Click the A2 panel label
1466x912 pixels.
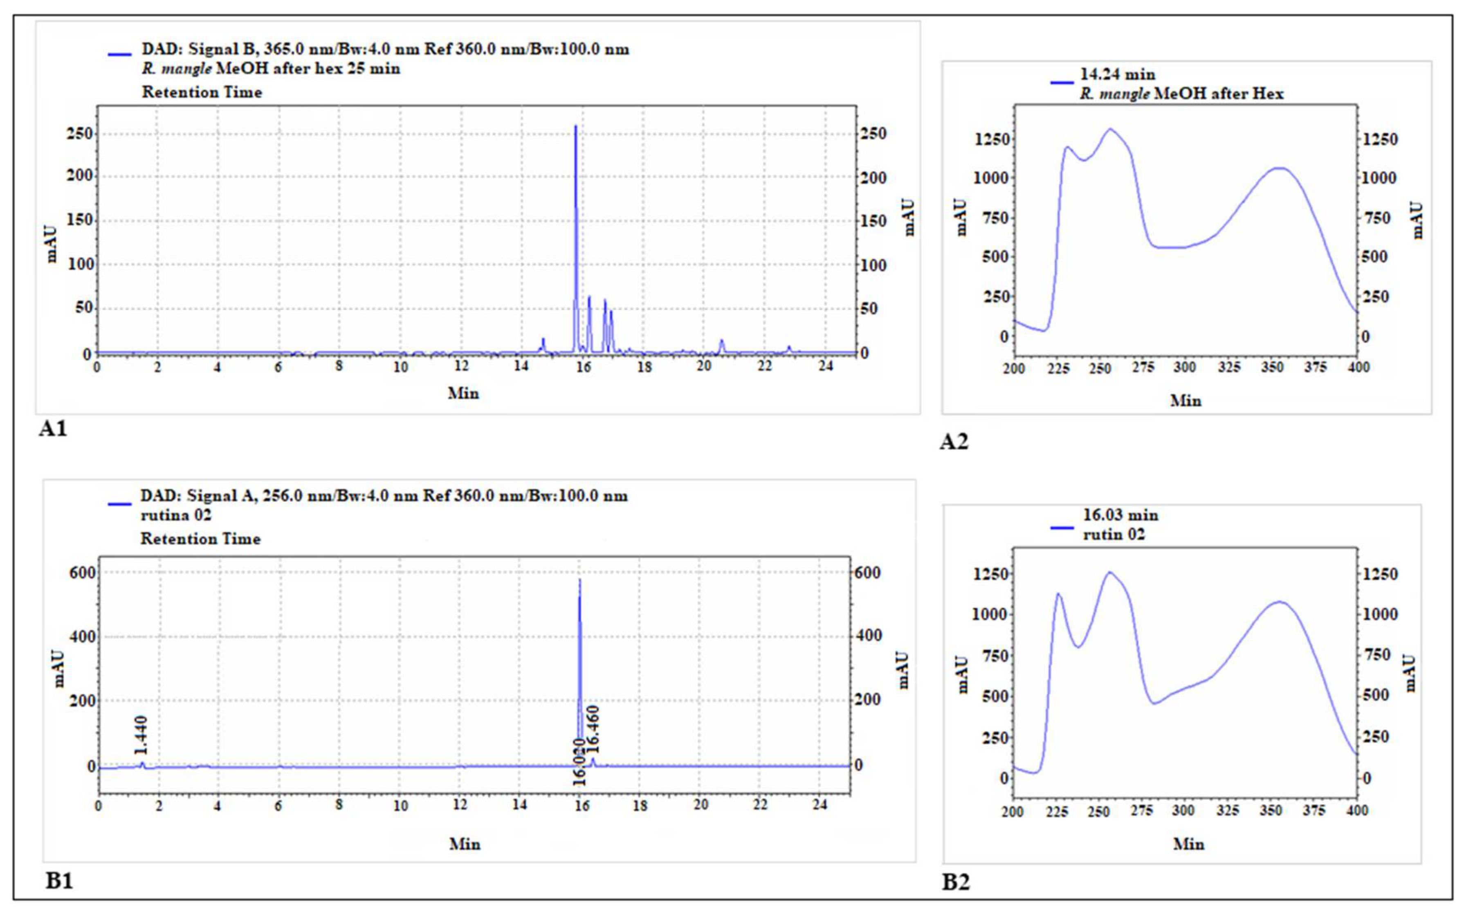click(954, 442)
